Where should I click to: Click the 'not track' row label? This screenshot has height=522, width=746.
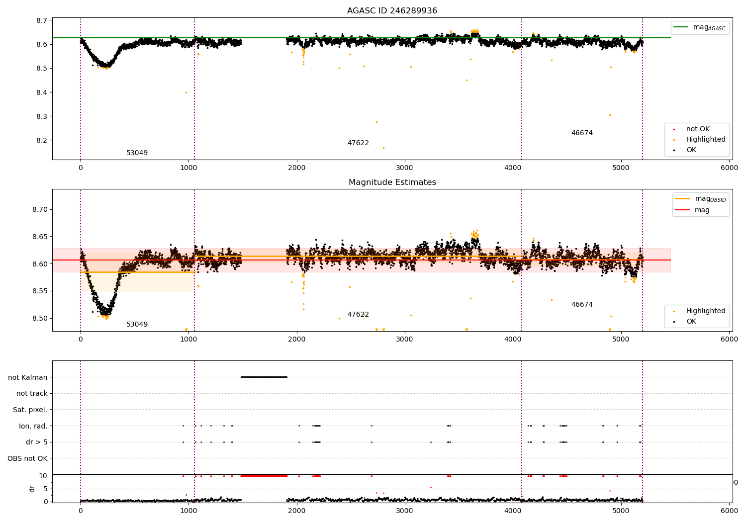coord(32,394)
